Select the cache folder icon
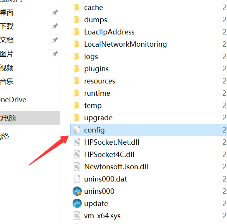The width and height of the screenshot is (227, 224). [76, 7]
